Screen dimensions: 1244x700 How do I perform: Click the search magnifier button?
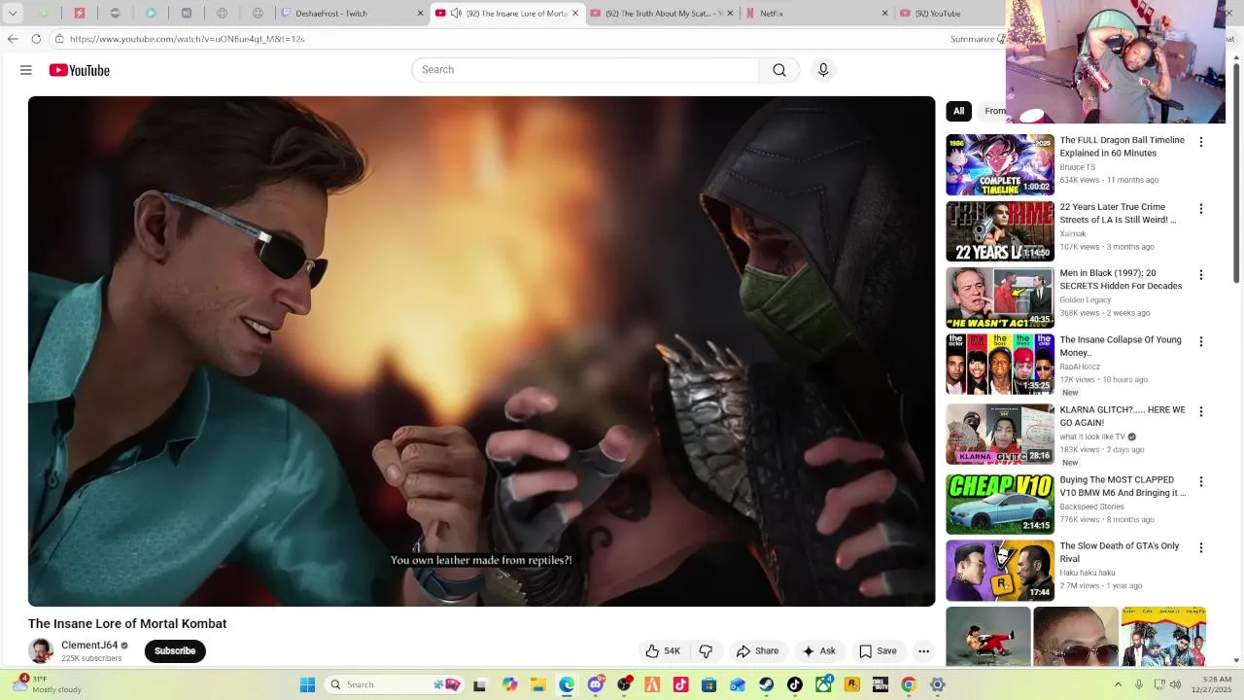(779, 70)
